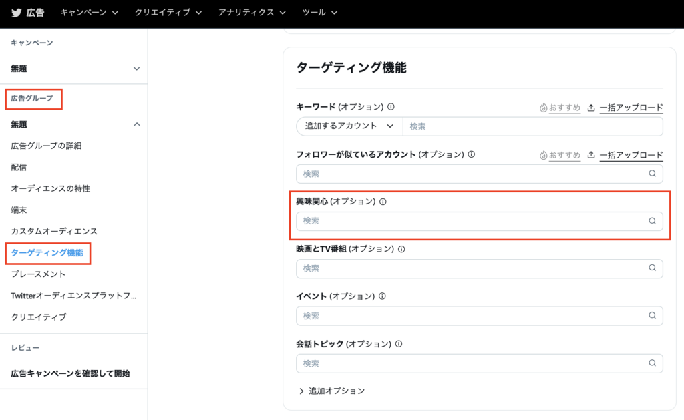Click the Twitter bird logo

(x=16, y=13)
